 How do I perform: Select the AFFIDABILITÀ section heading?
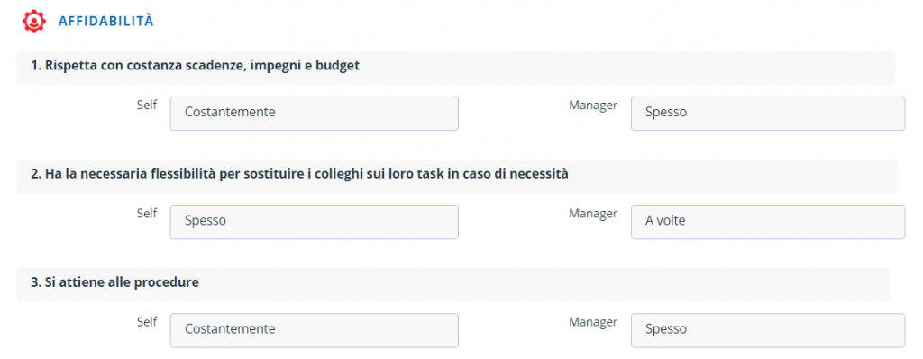(106, 22)
